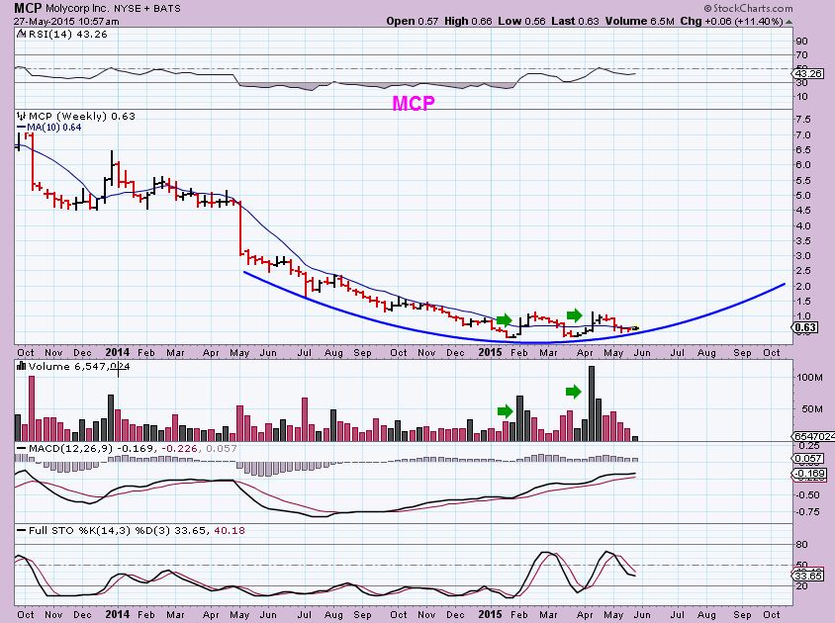This screenshot has width=835, height=623.
Task: Click the Chg +0.06 (+11.40%) value
Action: click(731, 22)
